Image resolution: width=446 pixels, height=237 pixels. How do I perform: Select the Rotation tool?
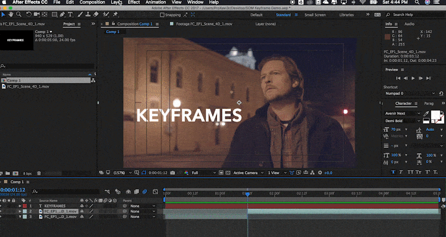click(x=29, y=14)
